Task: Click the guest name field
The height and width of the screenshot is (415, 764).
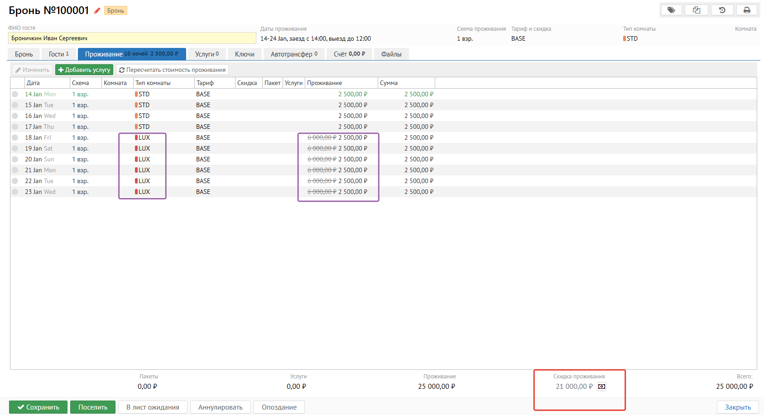Action: pyautogui.click(x=132, y=38)
